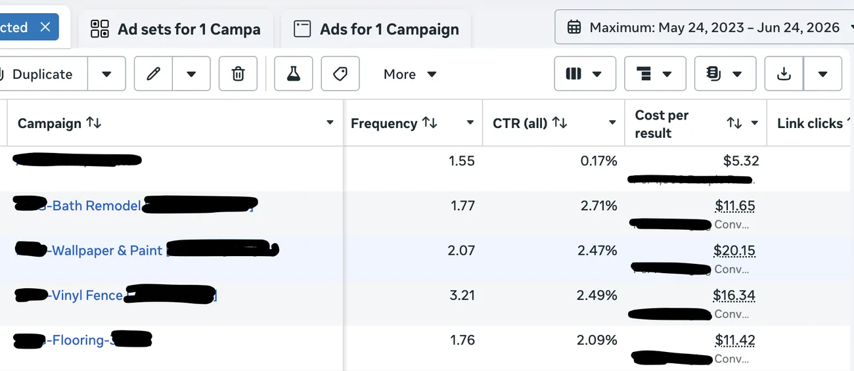
Task: Switch to Ad sets for 1 Campaign tab
Action: [x=175, y=29]
